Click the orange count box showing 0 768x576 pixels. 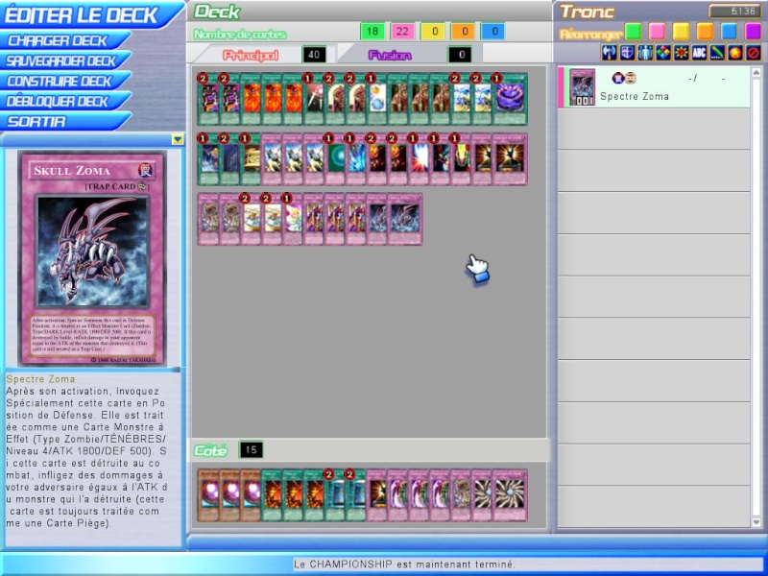(x=465, y=32)
